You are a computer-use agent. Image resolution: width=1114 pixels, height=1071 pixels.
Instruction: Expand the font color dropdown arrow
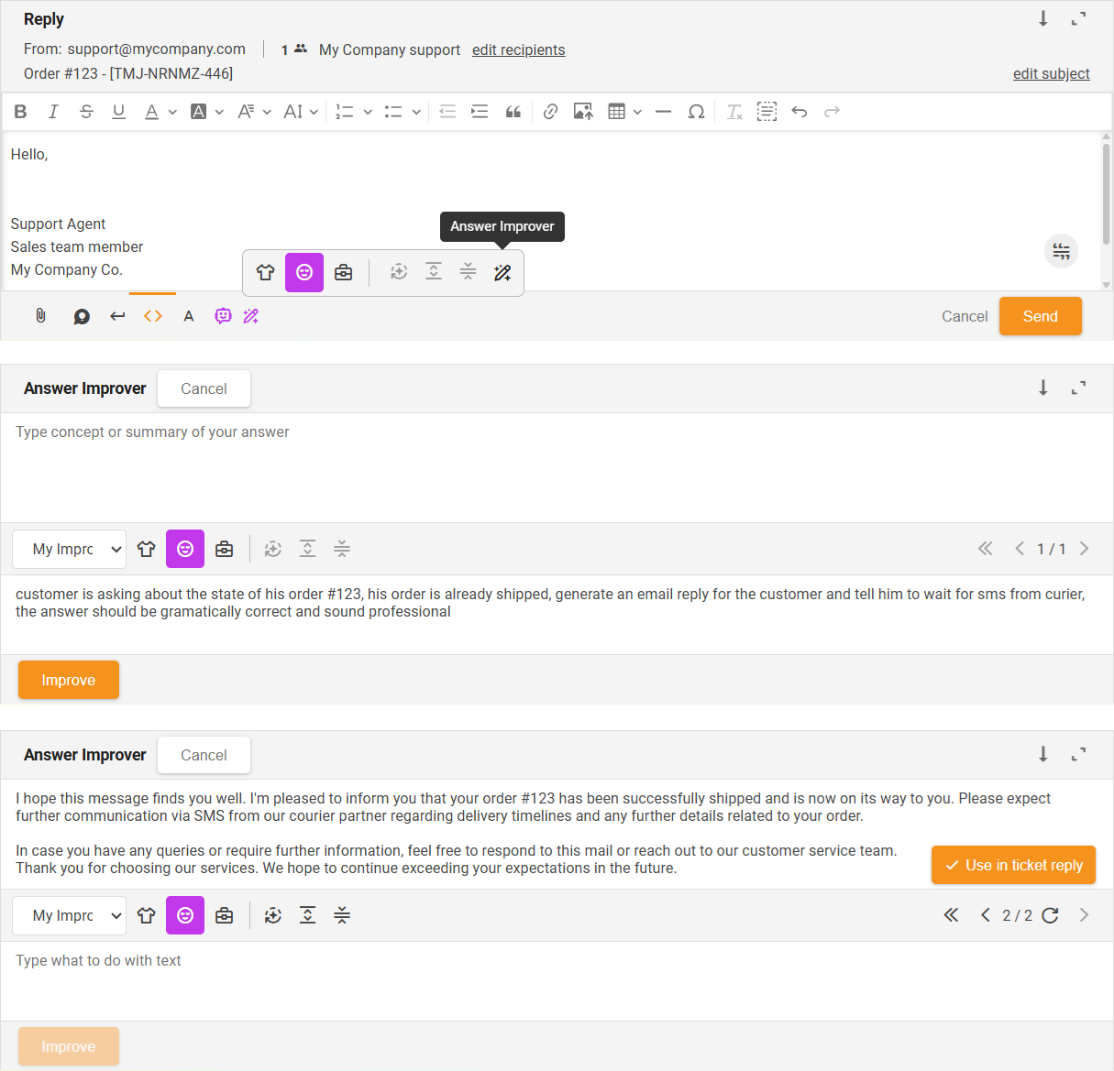tap(172, 113)
